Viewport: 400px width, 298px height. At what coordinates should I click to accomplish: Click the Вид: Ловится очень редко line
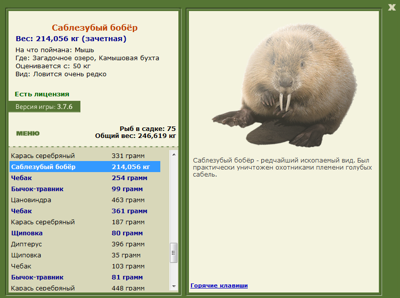(61, 74)
